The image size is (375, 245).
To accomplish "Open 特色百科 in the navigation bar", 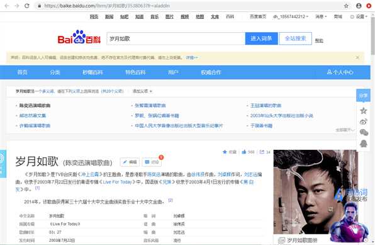I will pyautogui.click(x=135, y=72).
